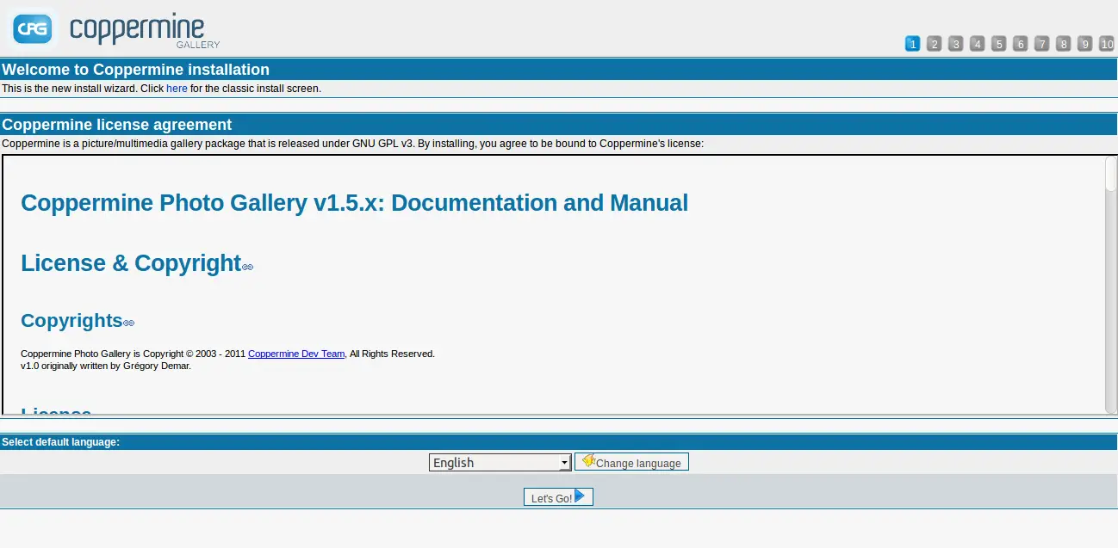
Task: Go to install step 6
Action: coord(1020,44)
